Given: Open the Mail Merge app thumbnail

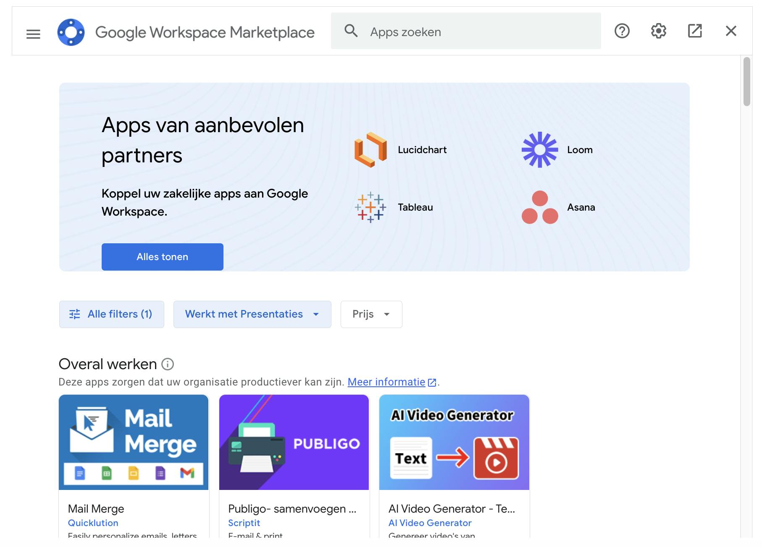Looking at the screenshot, I should (x=134, y=442).
